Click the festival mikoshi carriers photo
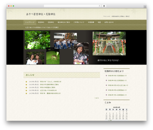This screenshot has width=153, height=130. coord(65,41)
